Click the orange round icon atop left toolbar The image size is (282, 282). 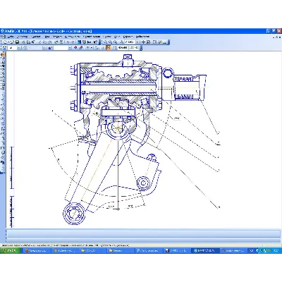click(x=3, y=54)
